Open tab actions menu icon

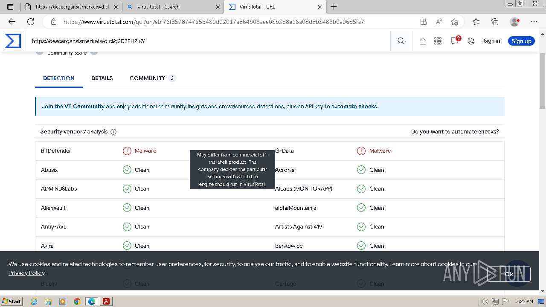pos(11,7)
